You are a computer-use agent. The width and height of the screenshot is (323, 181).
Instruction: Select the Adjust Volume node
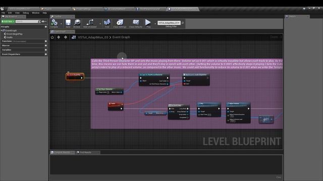238,113
